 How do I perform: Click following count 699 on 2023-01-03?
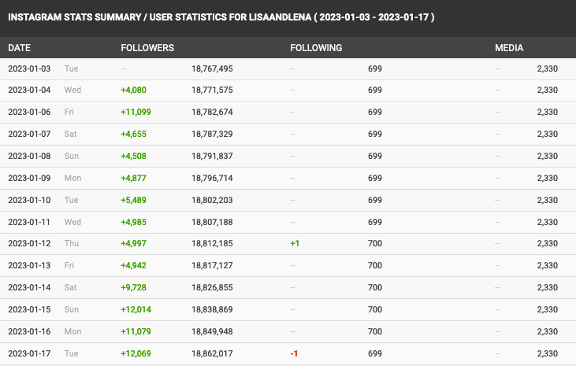pos(375,68)
